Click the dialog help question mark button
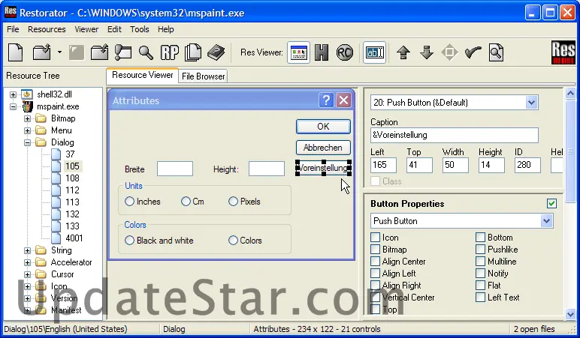This screenshot has height=338, width=580. [326, 100]
